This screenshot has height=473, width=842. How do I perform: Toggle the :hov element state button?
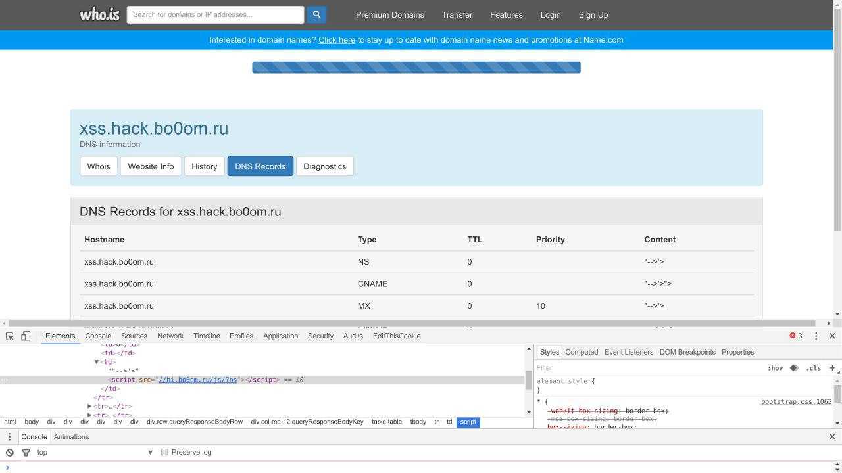(x=775, y=368)
